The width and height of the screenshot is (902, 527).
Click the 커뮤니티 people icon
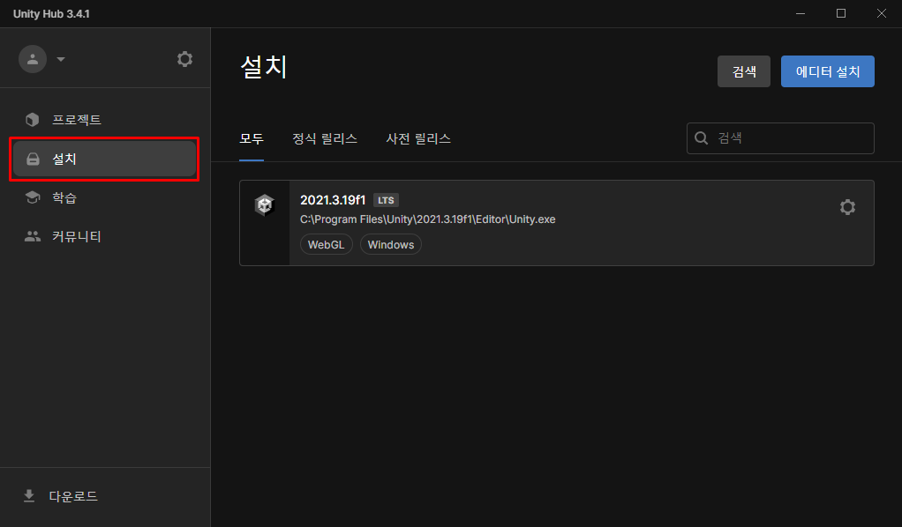pos(33,236)
